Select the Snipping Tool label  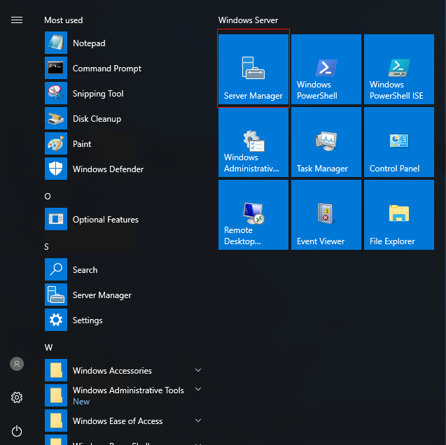click(x=98, y=94)
